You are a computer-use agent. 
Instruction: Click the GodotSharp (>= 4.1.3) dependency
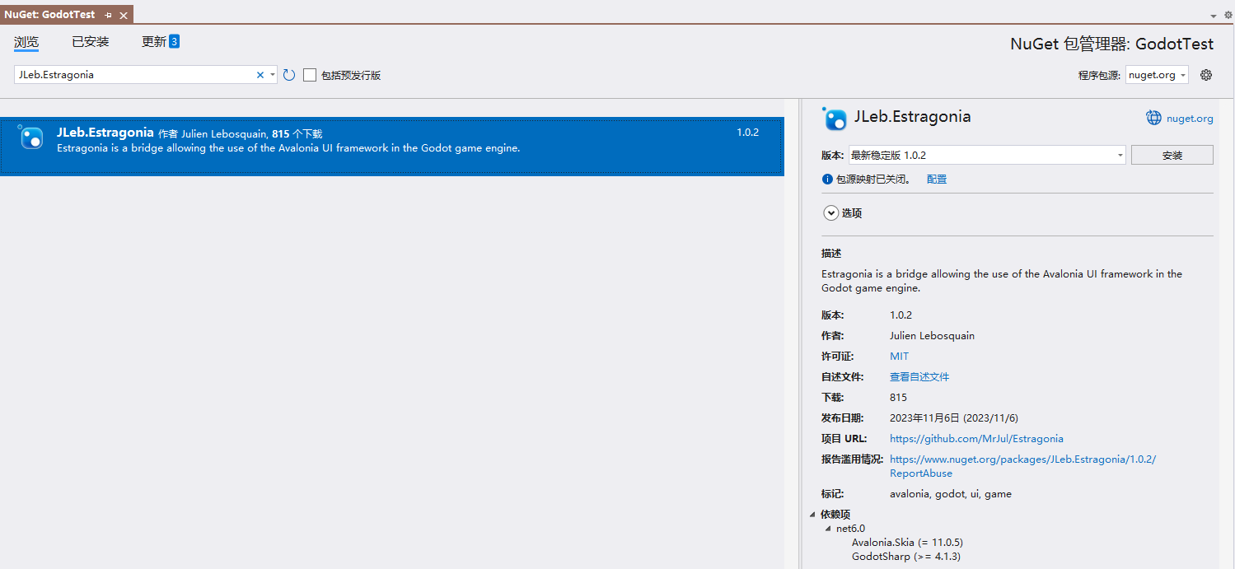point(905,557)
